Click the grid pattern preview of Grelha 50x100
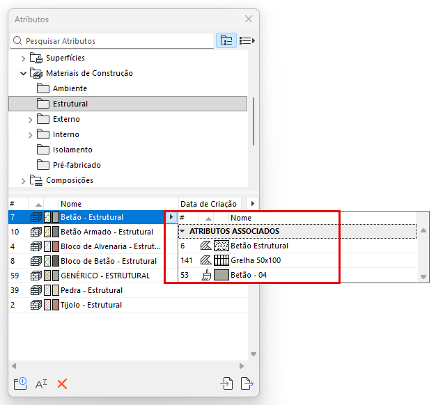 coord(221,260)
